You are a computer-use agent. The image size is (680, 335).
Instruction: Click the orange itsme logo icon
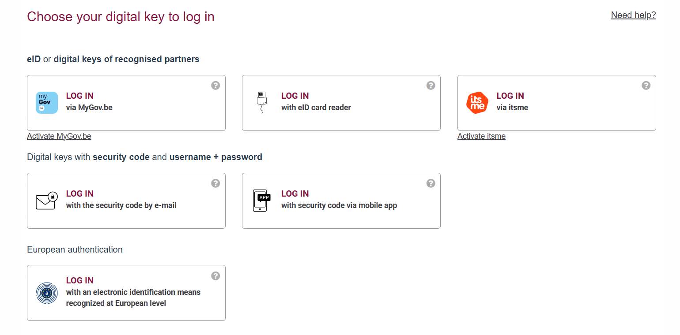477,103
